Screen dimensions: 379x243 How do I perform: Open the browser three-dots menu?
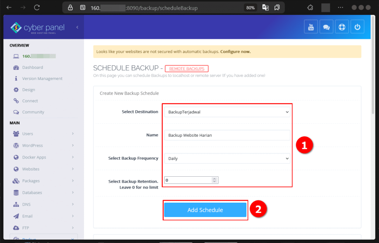(341, 8)
